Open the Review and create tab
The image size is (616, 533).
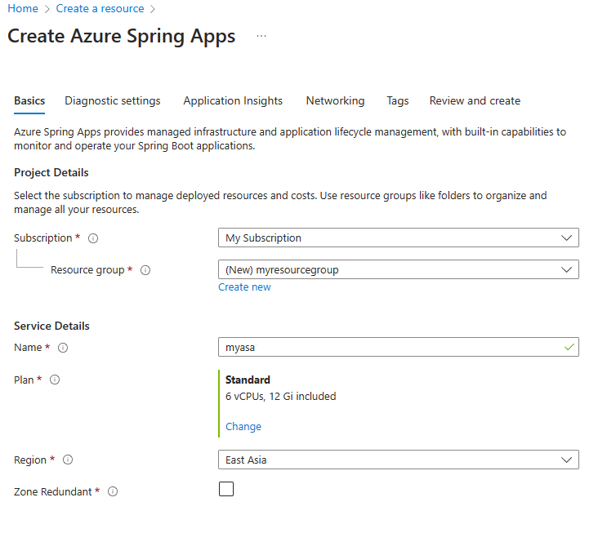click(475, 101)
